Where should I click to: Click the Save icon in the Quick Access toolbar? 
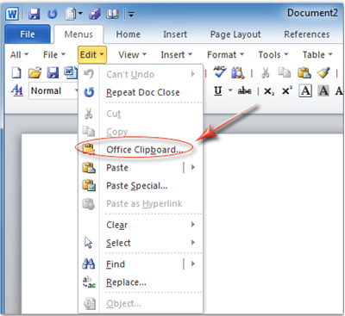coord(34,14)
